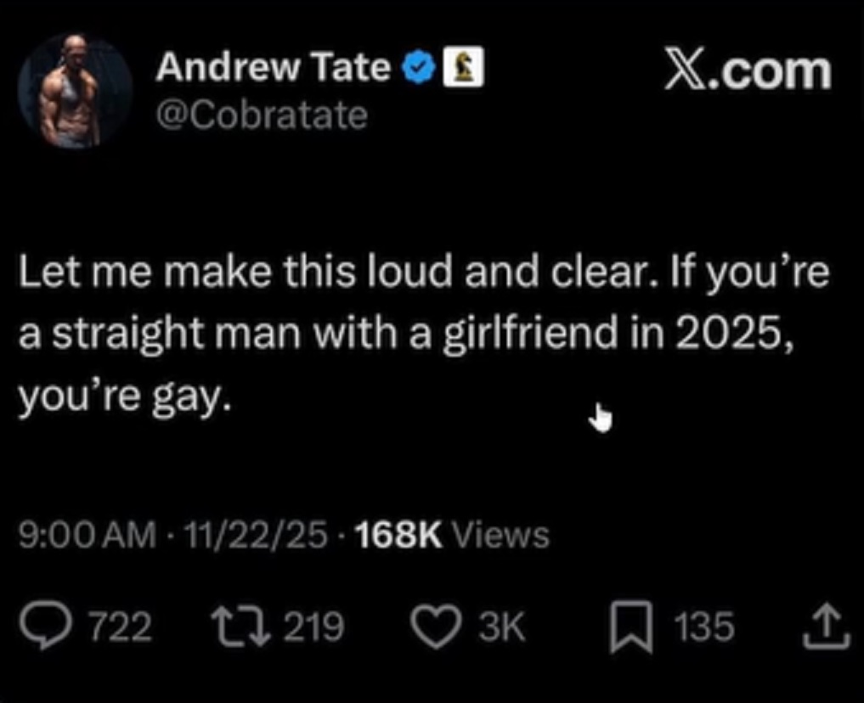Select the 219 reposts count
The height and width of the screenshot is (703, 864).
coord(314,627)
